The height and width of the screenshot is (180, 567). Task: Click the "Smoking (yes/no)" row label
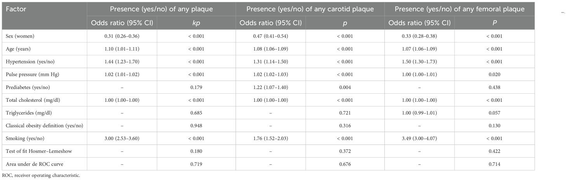click(x=24, y=138)
